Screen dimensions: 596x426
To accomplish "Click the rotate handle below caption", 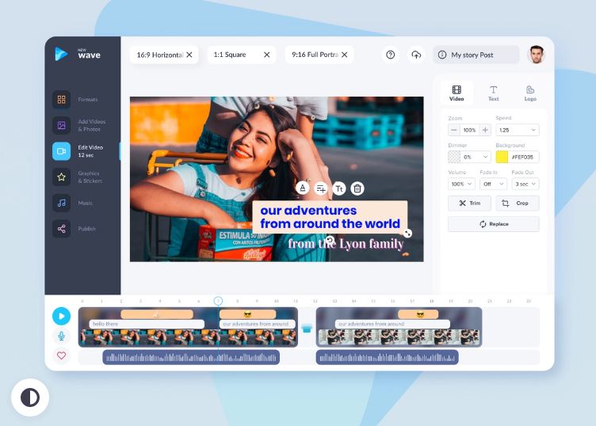I will point(330,240).
